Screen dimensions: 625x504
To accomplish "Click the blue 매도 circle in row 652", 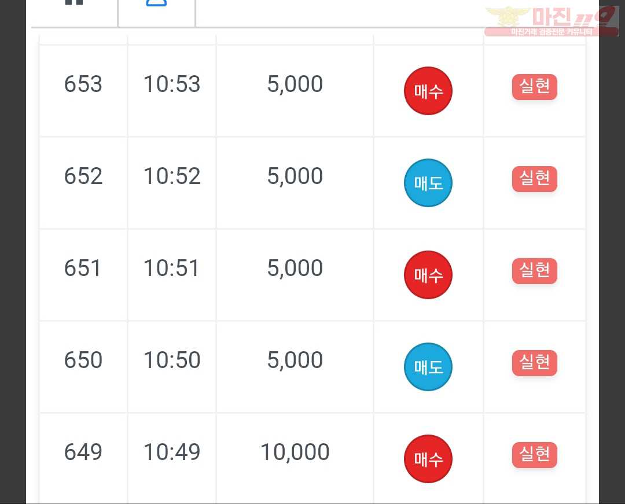I will (x=428, y=183).
